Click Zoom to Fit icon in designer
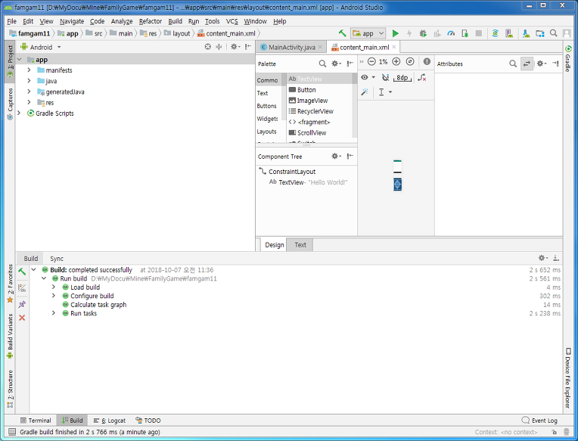Screen dimensions: 578x441 click(x=410, y=61)
